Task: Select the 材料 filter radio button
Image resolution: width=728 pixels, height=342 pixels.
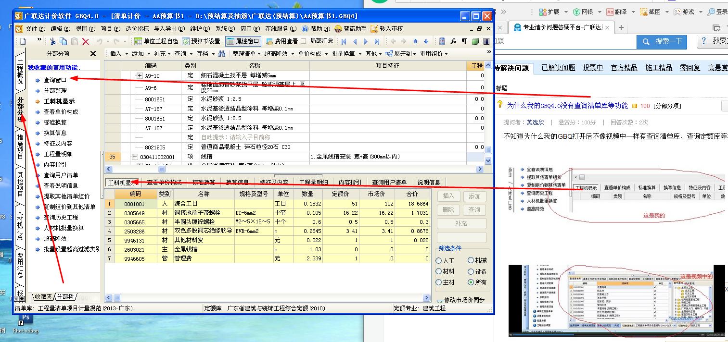Action: (x=439, y=271)
